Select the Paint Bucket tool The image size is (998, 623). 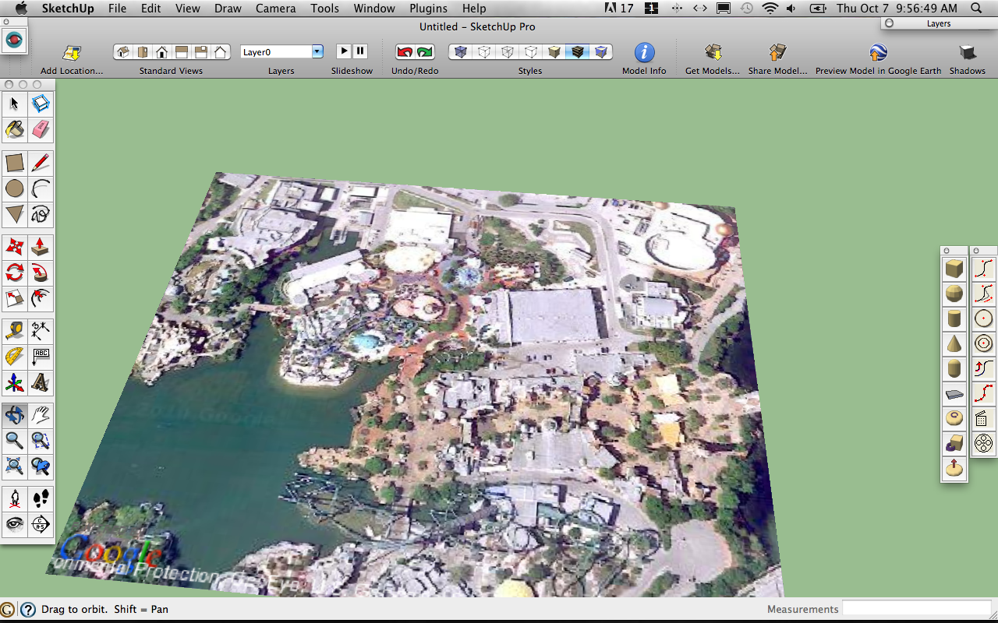point(14,129)
